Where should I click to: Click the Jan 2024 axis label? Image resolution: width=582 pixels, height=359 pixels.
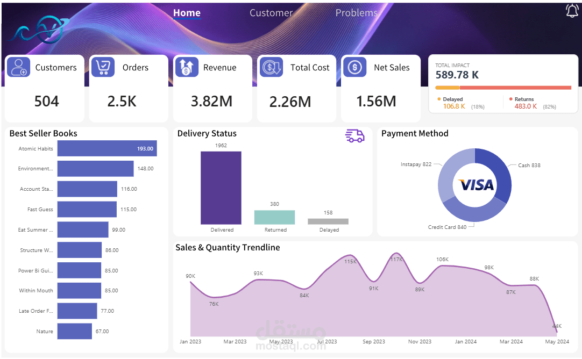click(x=466, y=342)
